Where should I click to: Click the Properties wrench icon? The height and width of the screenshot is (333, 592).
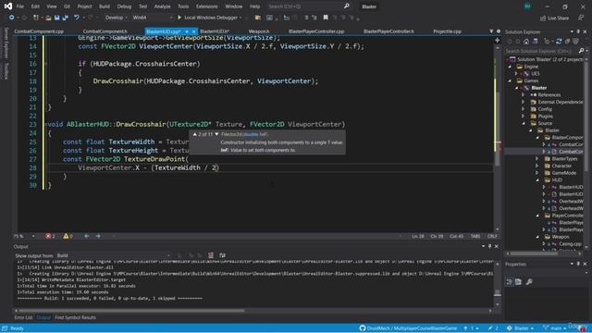pyautogui.click(x=529, y=281)
